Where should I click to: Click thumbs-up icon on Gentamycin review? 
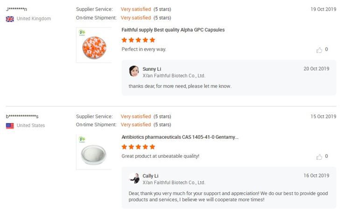pyautogui.click(x=319, y=157)
